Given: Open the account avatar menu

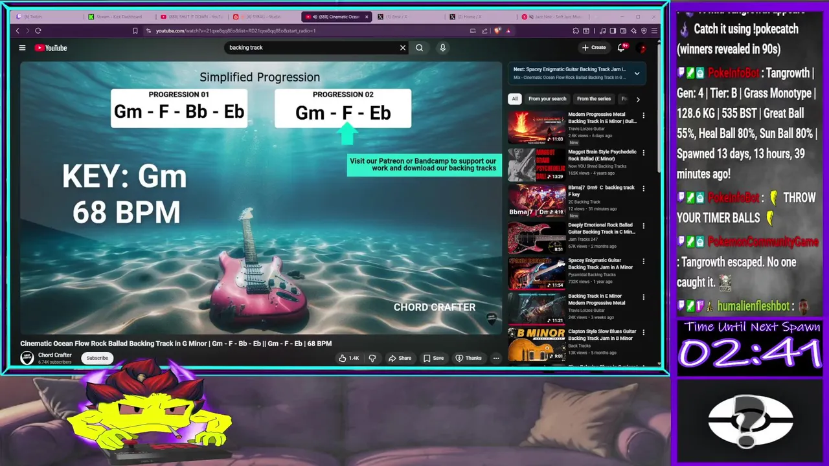Looking at the screenshot, I should coord(642,47).
